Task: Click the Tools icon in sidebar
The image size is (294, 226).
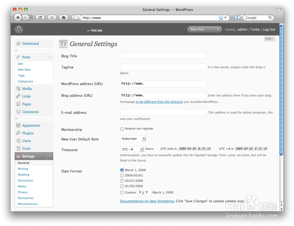Action: click(x=18, y=149)
